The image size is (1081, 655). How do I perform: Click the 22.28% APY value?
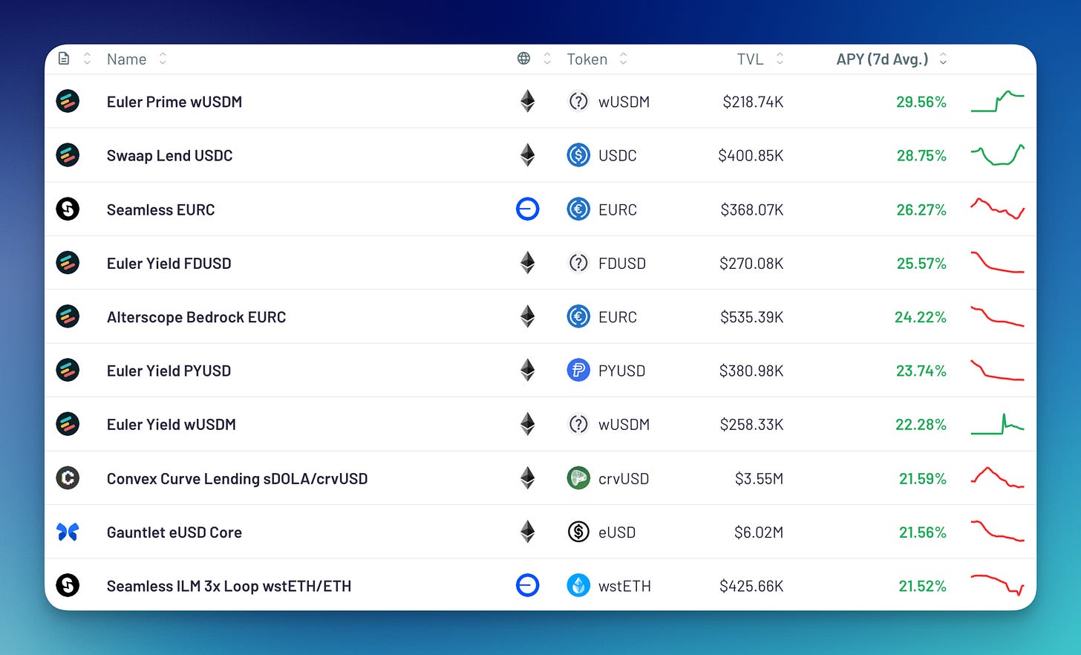tap(921, 424)
